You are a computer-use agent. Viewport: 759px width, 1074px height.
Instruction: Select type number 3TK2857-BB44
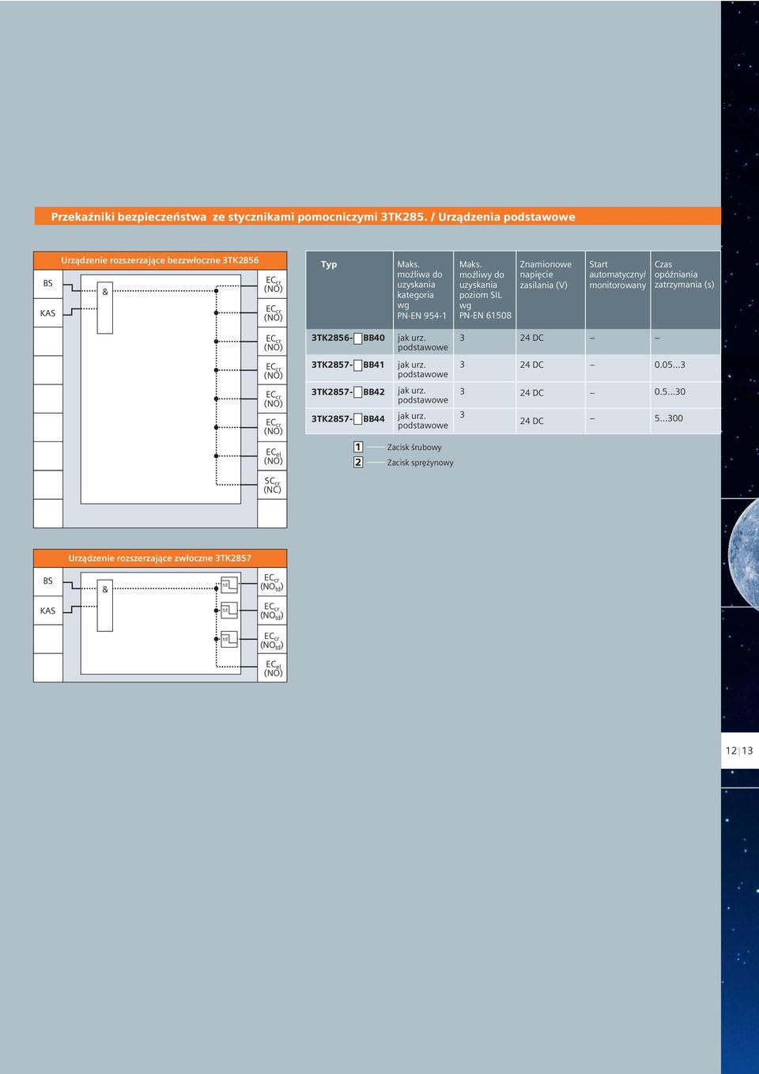pos(348,418)
